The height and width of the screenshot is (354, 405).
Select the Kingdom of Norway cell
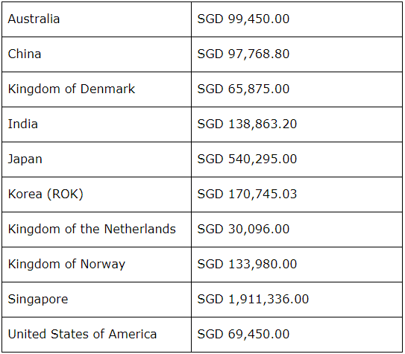[97, 265]
